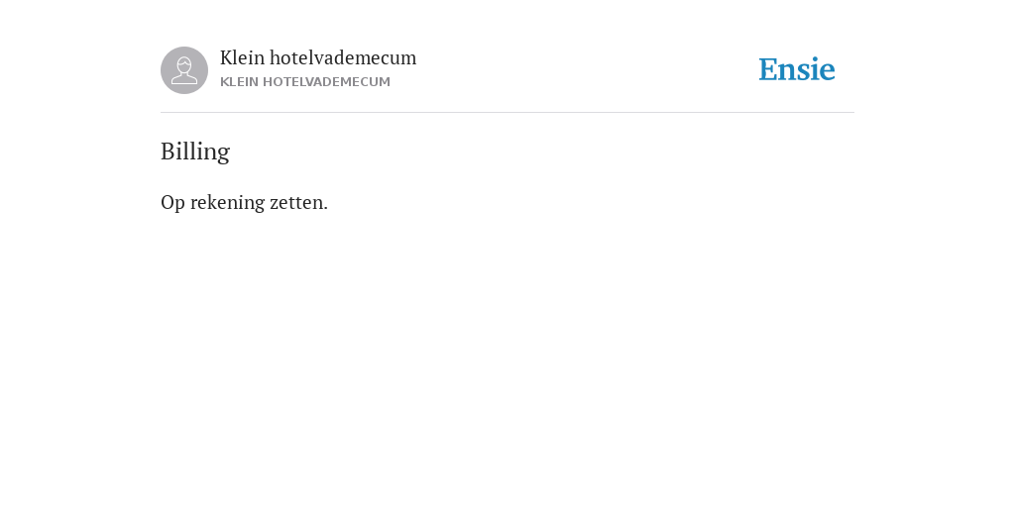Select the Billing heading

coord(195,152)
